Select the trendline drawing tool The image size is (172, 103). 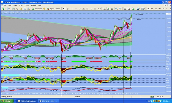tap(80, 9)
